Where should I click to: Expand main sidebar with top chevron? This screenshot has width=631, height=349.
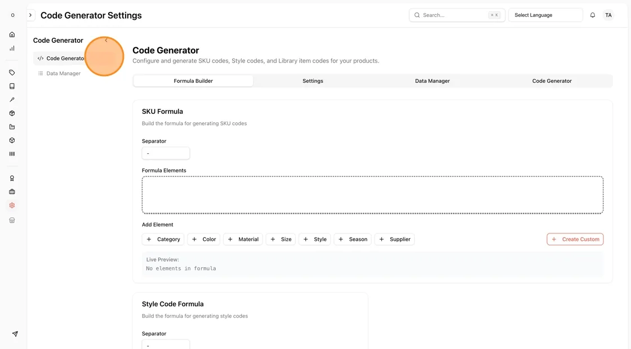click(x=30, y=15)
